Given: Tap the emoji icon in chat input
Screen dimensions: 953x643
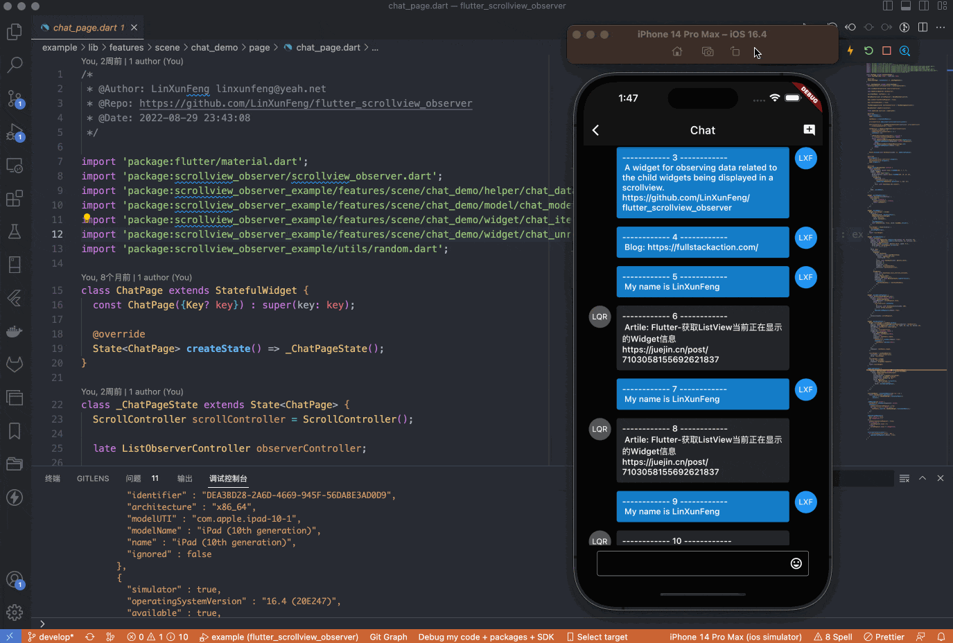Looking at the screenshot, I should click(796, 563).
